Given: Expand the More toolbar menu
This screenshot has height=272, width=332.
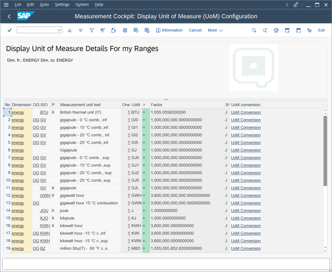Looking at the screenshot, I should [x=215, y=30].
